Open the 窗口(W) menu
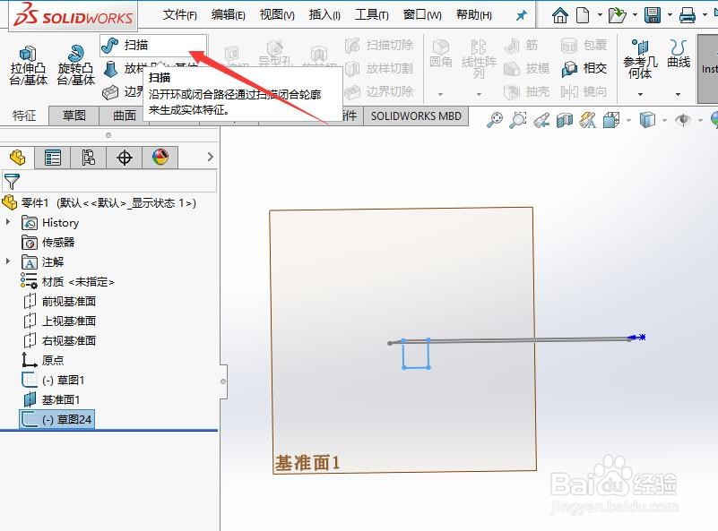Viewport: 718px width, 531px height. click(x=422, y=15)
